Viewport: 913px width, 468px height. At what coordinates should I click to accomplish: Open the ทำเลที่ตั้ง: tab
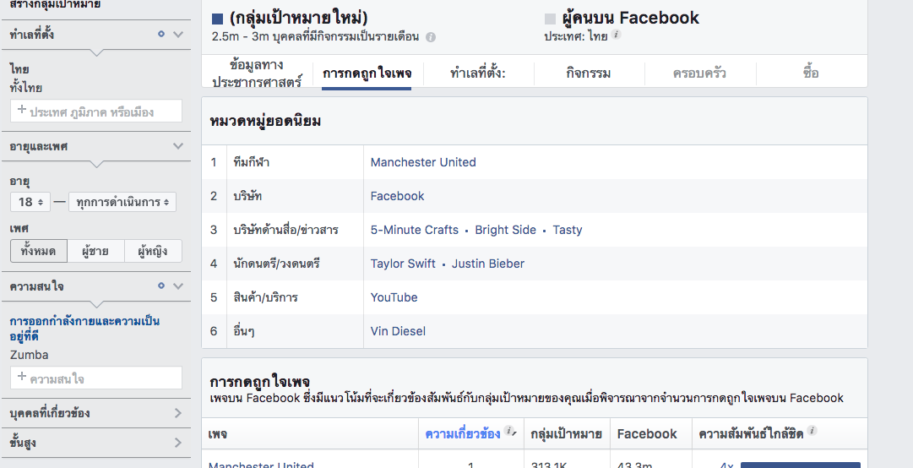pyautogui.click(x=478, y=73)
